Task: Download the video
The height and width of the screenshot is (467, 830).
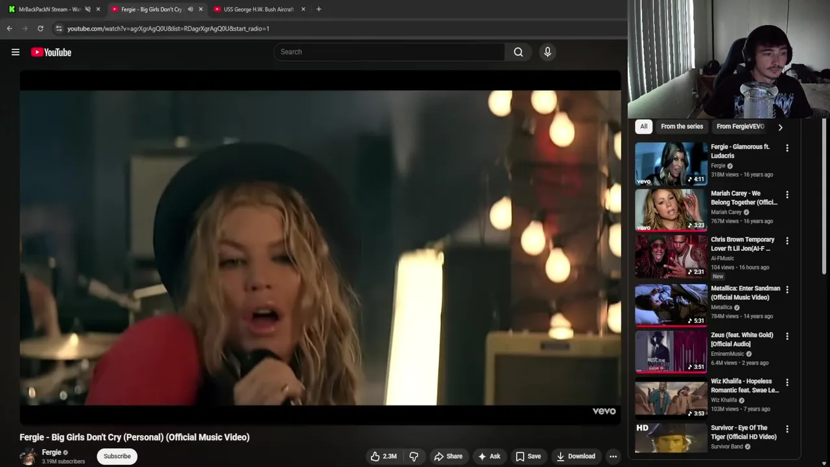Action: [576, 456]
